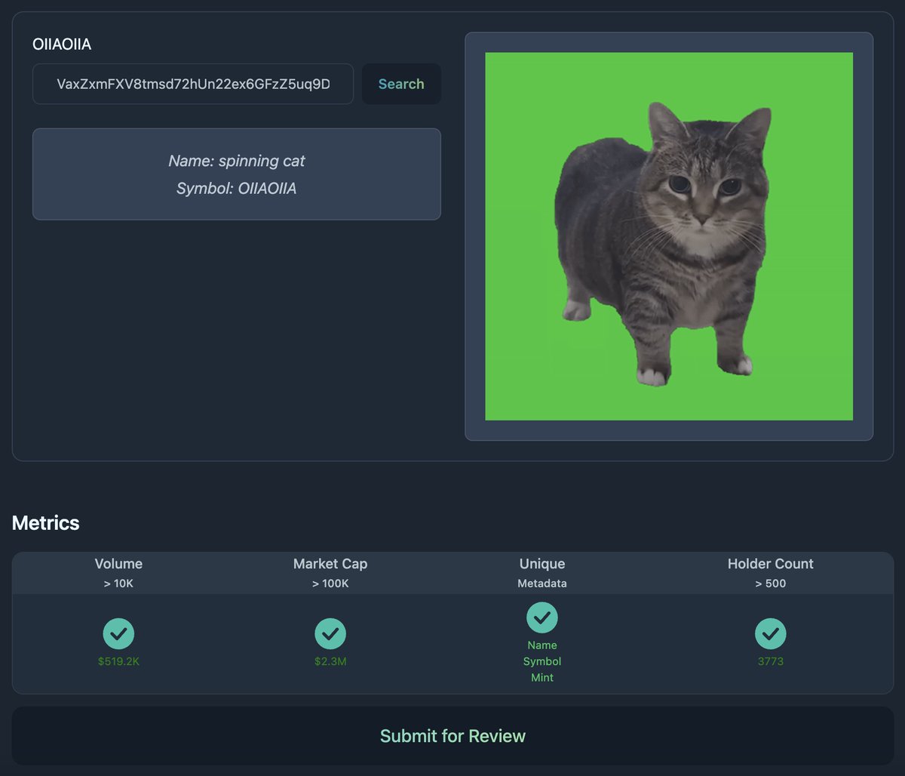Click Submit for Review
This screenshot has width=905, height=776.
click(452, 736)
